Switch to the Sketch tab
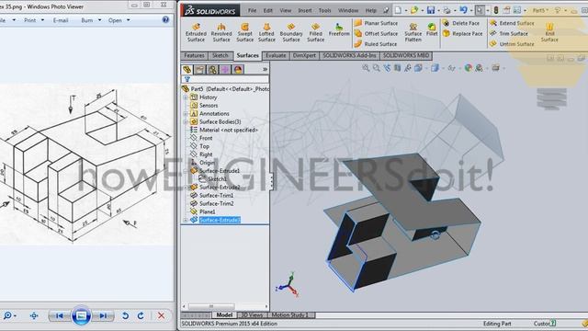Screen dimensions: 588x331 (x=220, y=56)
